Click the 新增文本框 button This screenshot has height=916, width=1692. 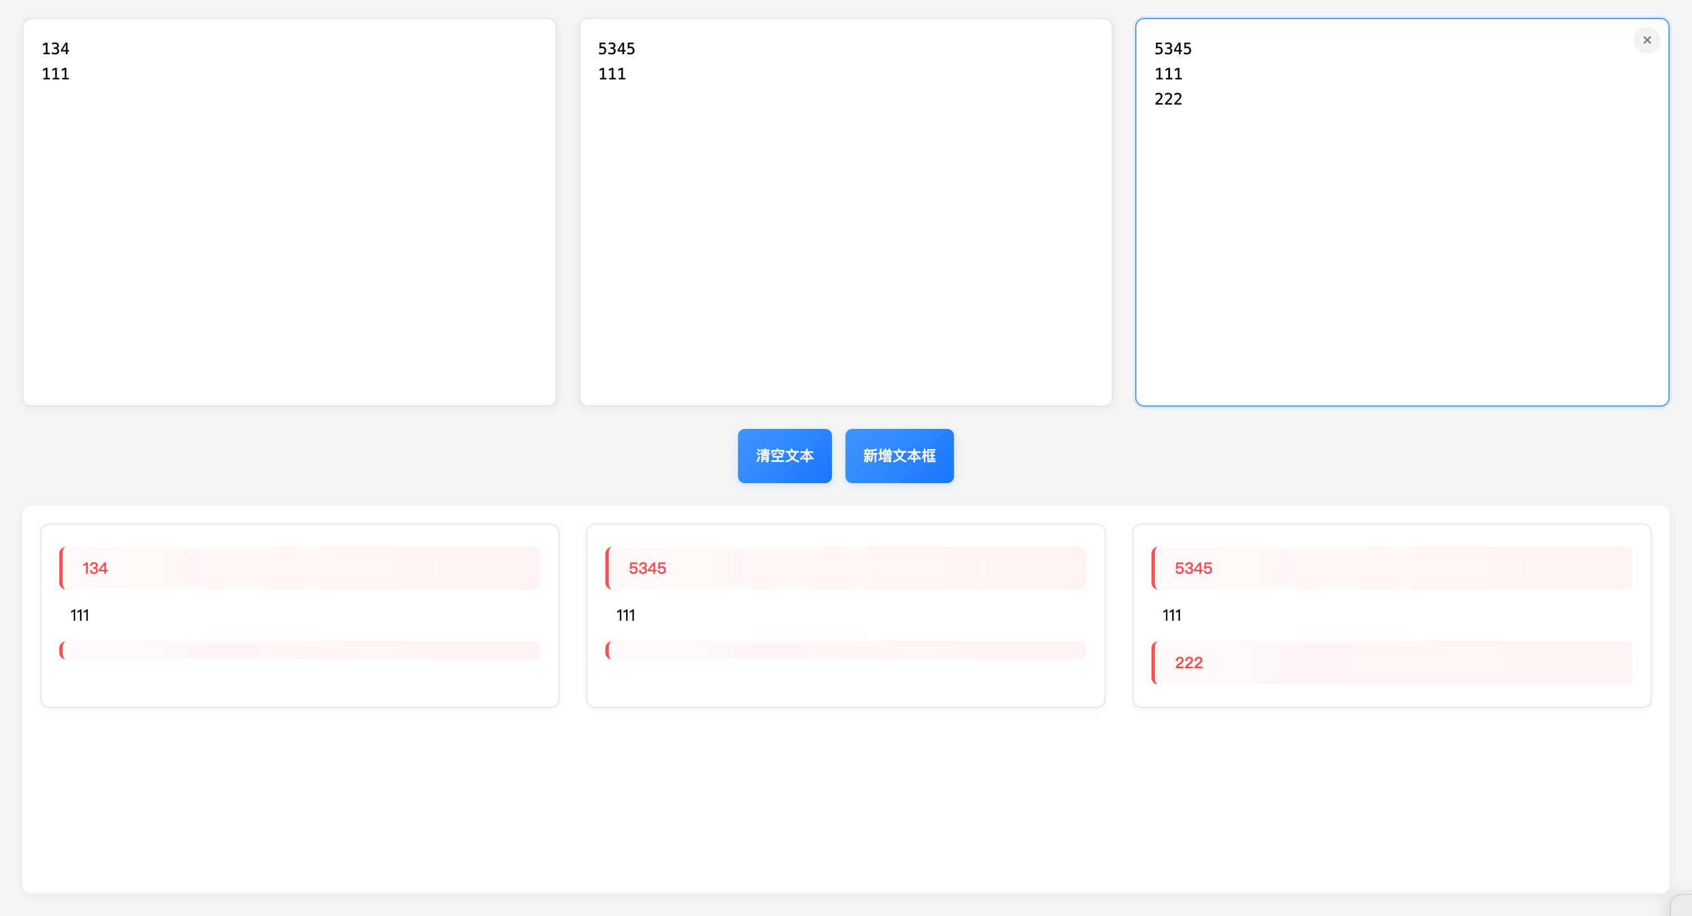click(x=899, y=456)
